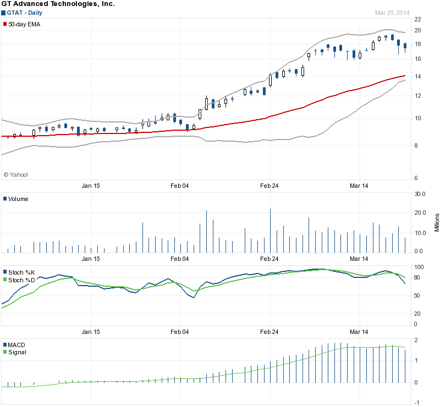Click the blue MACD legend square

5,345
